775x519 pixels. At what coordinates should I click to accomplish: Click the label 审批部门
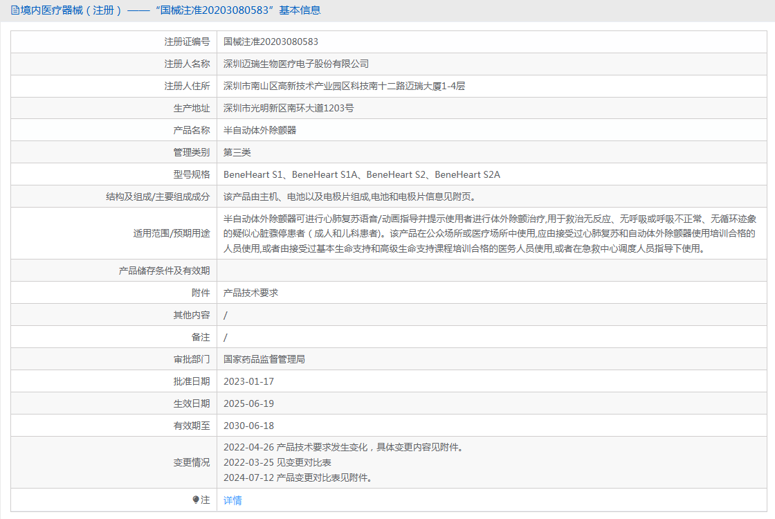192,359
